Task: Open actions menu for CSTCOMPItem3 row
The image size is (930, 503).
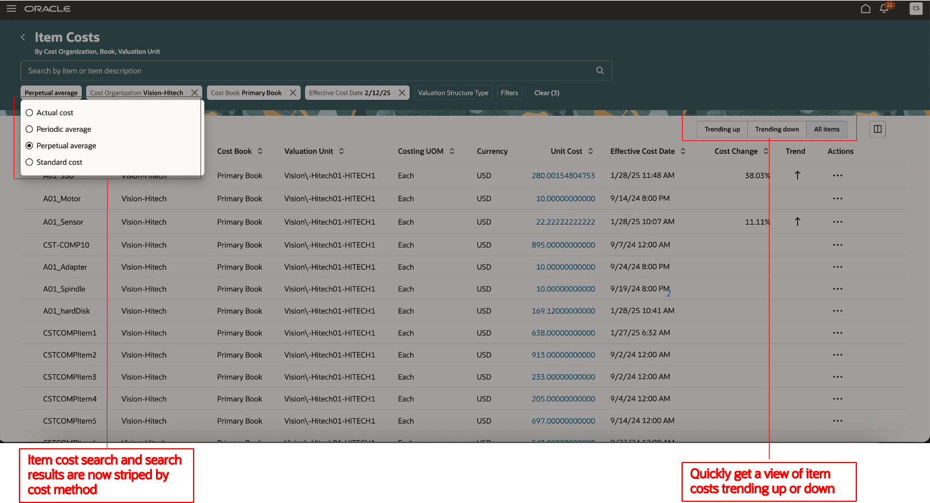Action: click(837, 377)
